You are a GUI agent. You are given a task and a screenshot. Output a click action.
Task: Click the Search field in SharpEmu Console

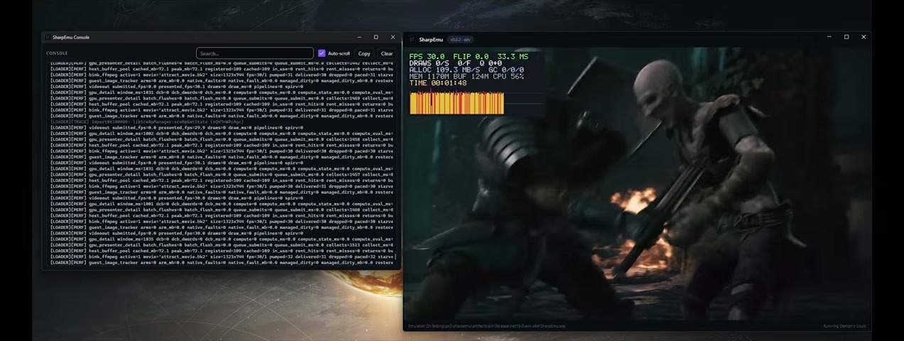click(254, 53)
